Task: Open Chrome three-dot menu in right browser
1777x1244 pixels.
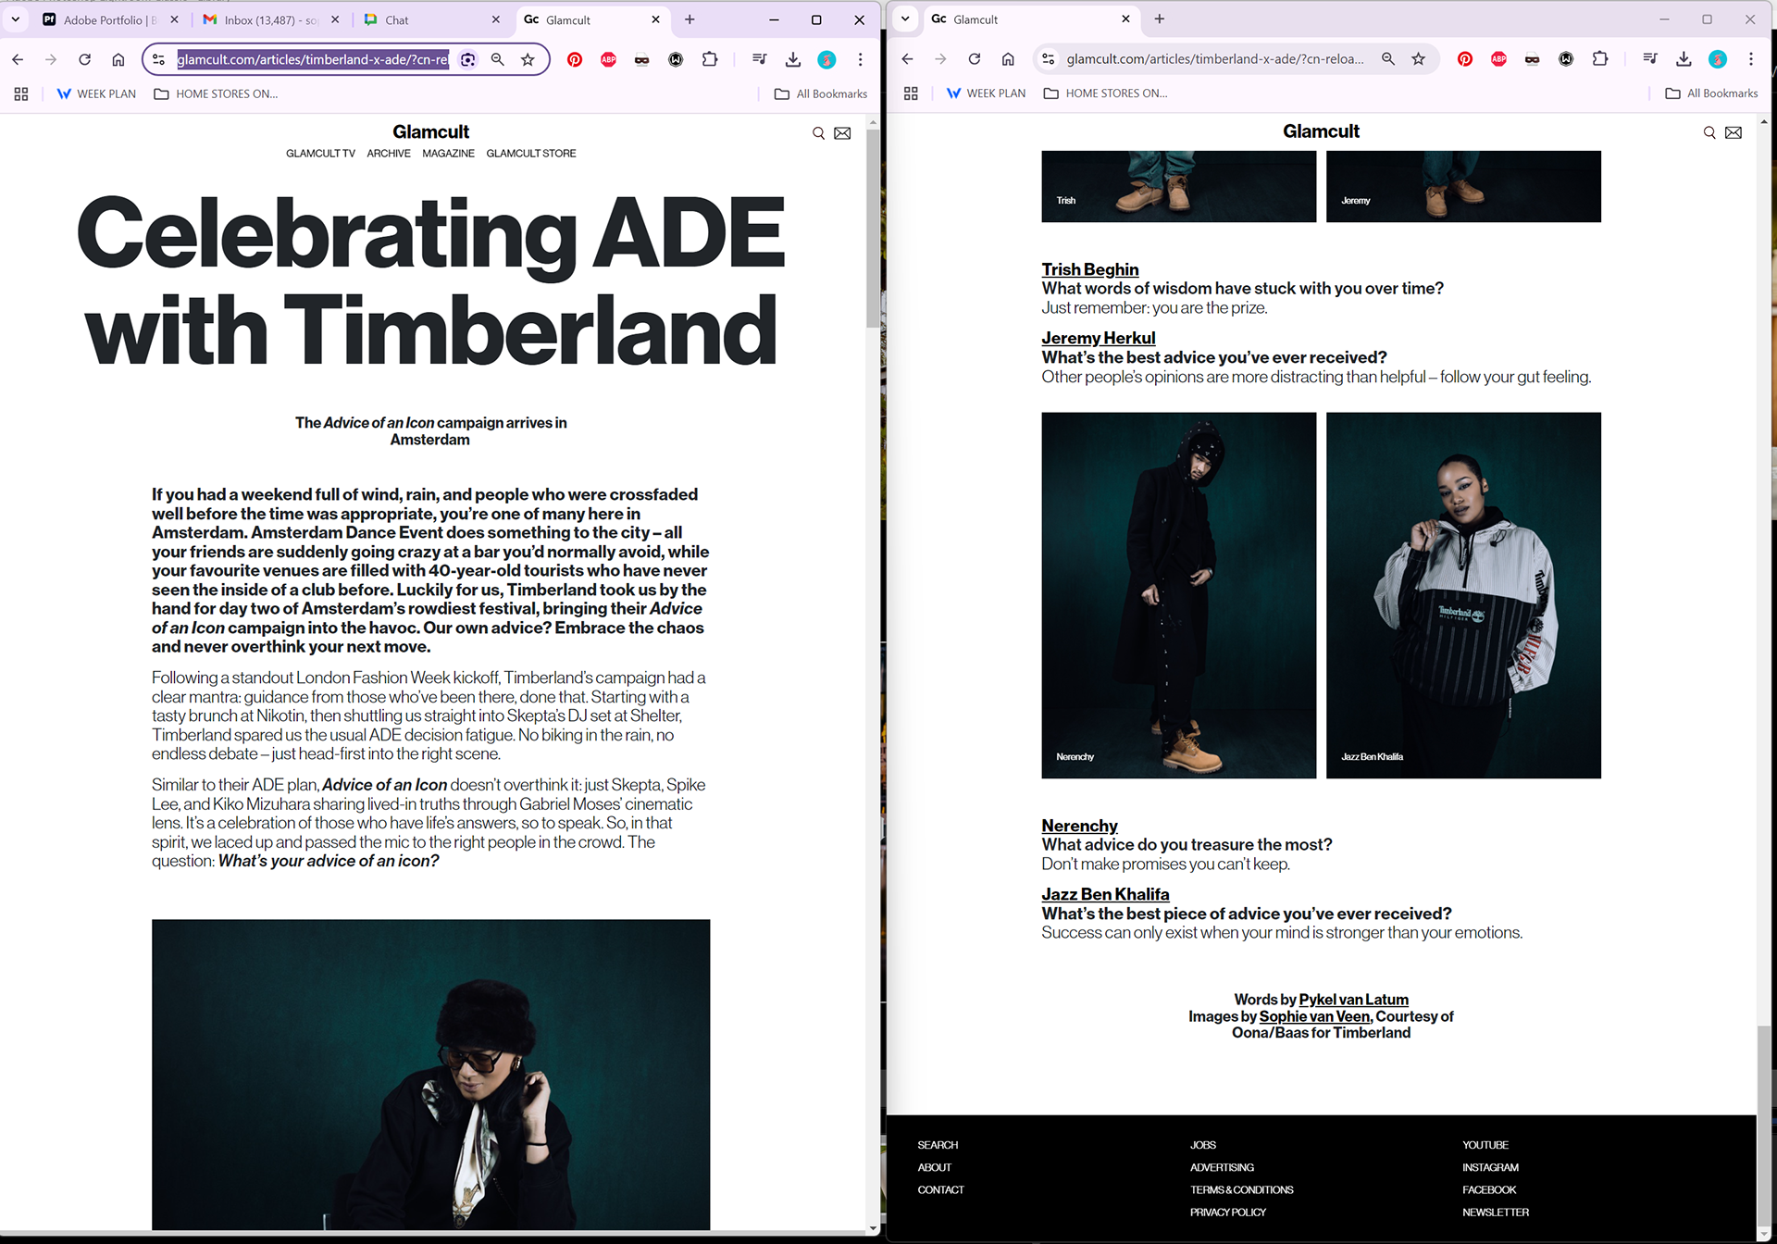Action: 1751,59
